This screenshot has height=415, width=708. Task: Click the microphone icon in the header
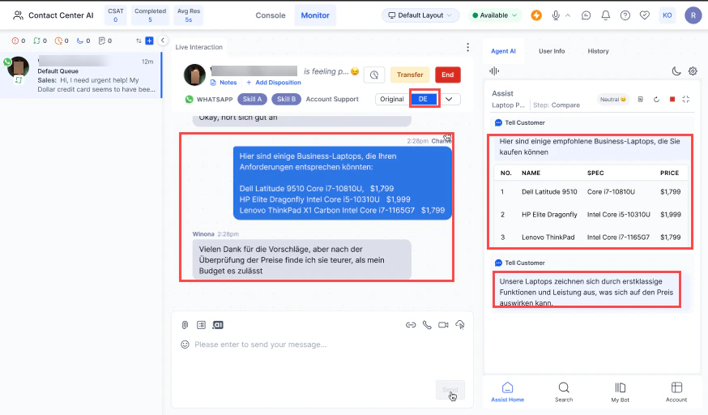click(x=556, y=15)
